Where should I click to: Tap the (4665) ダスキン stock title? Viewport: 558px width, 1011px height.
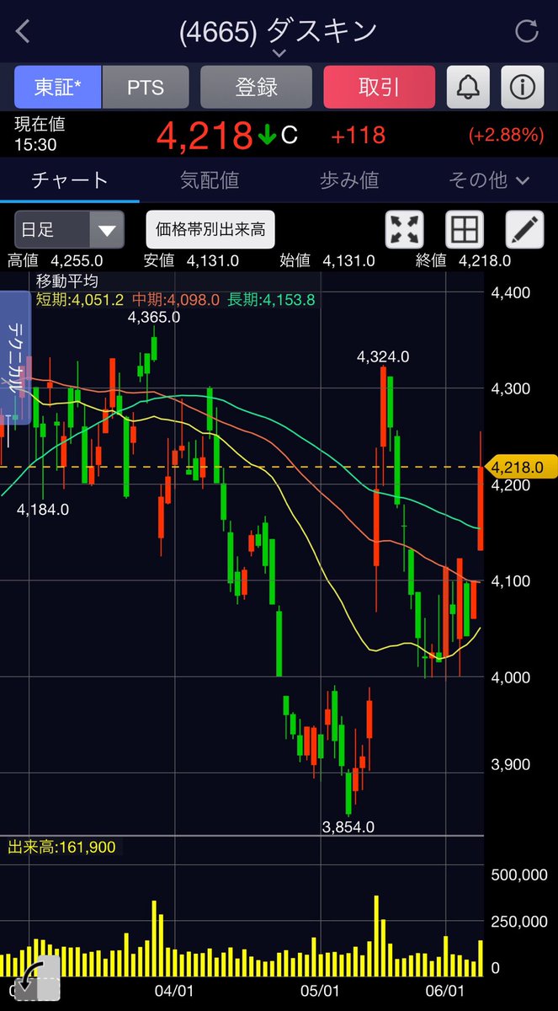tap(279, 32)
